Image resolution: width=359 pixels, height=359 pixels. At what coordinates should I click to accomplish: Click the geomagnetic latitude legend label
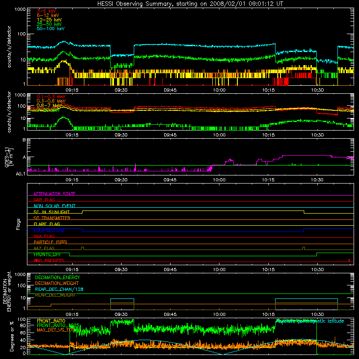310,321
